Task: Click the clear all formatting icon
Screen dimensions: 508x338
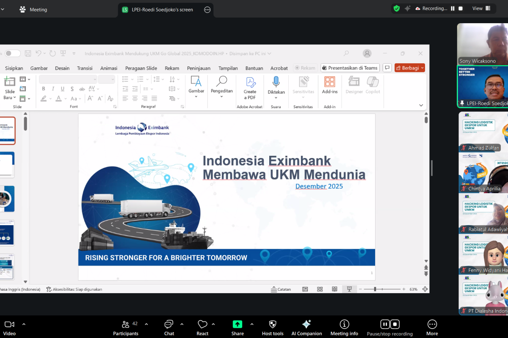Action: 110,98
